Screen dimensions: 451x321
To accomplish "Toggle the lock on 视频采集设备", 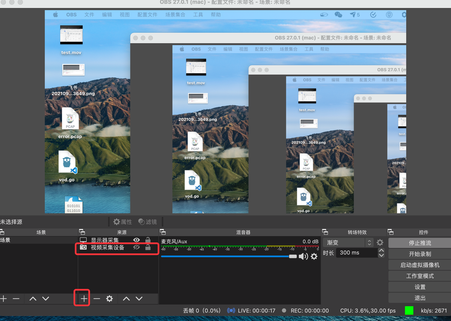I will tap(148, 247).
